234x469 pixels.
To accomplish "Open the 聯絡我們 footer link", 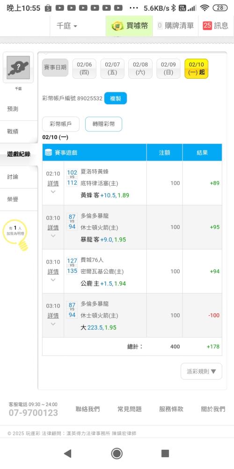I will (88, 409).
